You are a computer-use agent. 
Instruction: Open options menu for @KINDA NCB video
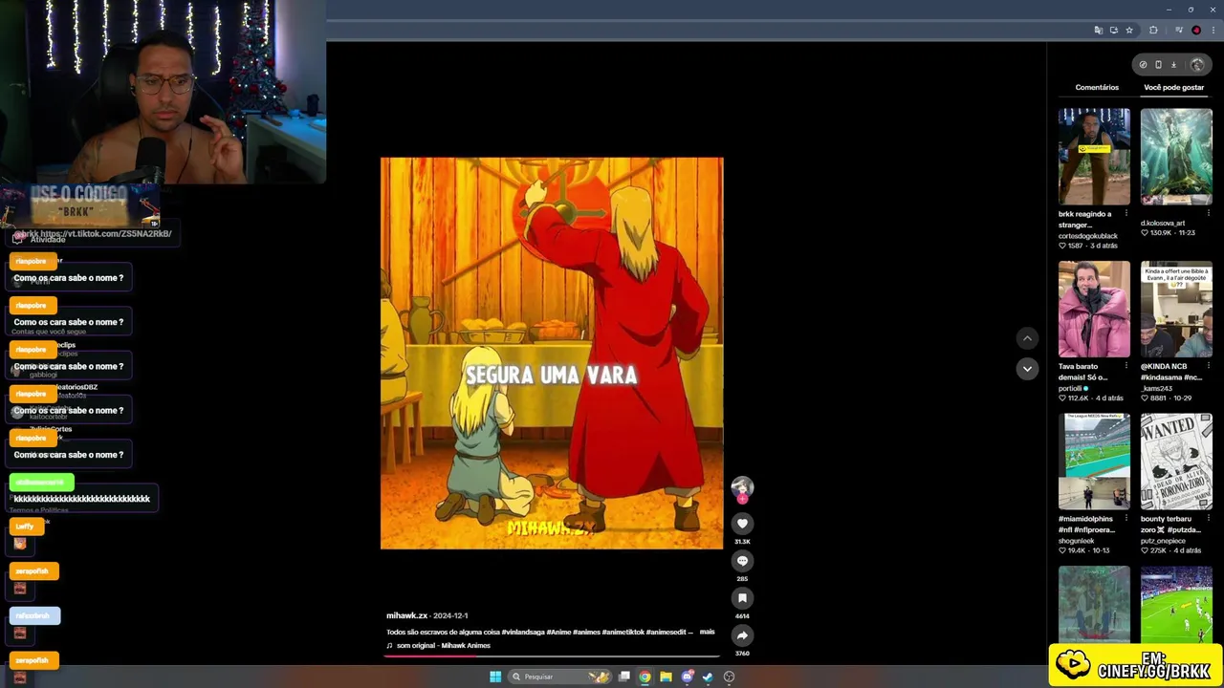1208,366
